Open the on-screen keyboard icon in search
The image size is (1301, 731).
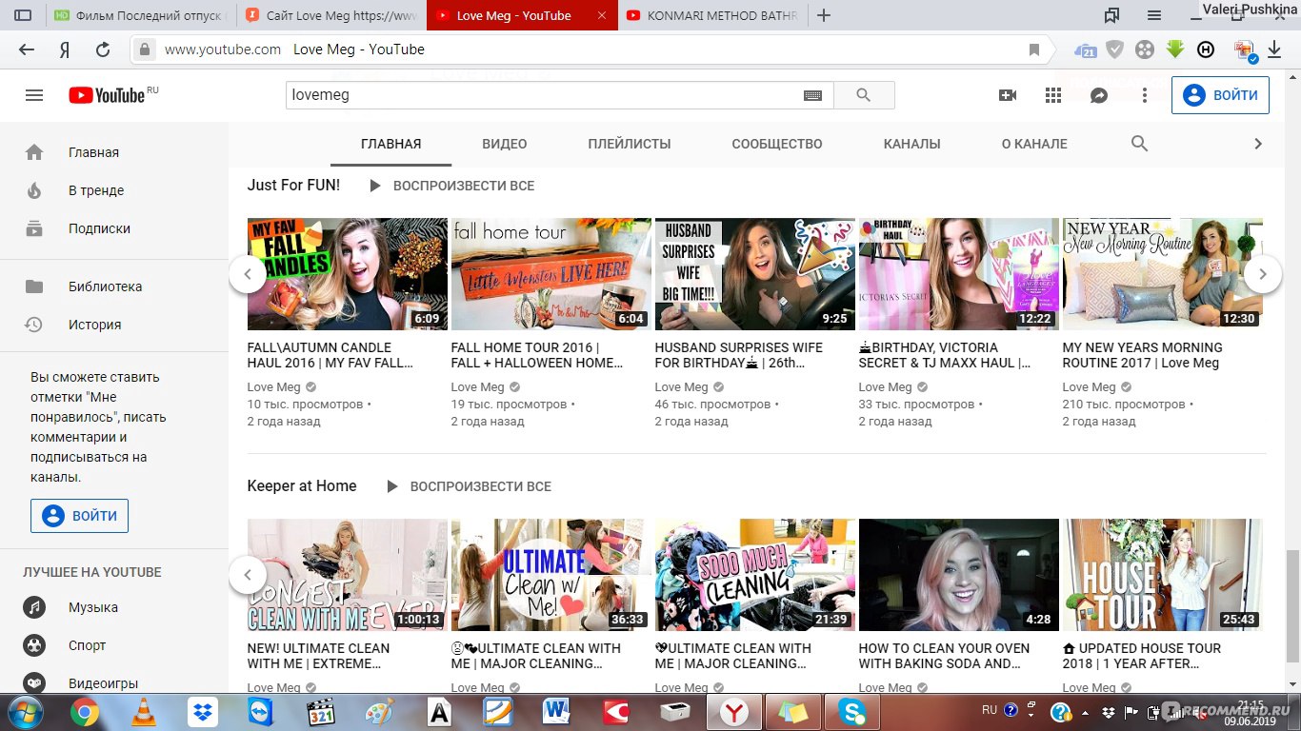coord(812,95)
